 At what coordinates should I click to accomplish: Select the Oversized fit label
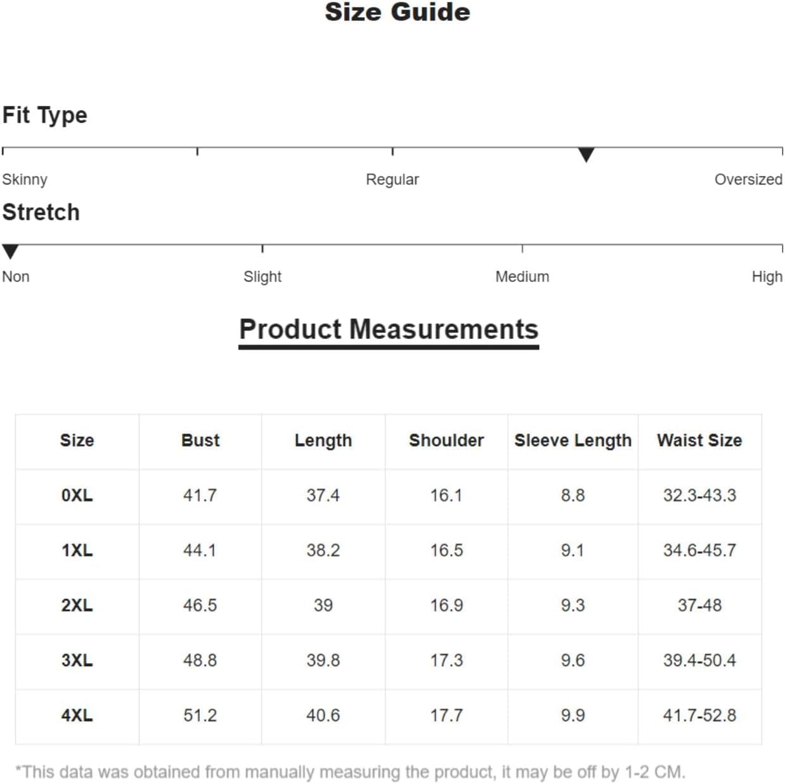pyautogui.click(x=748, y=179)
